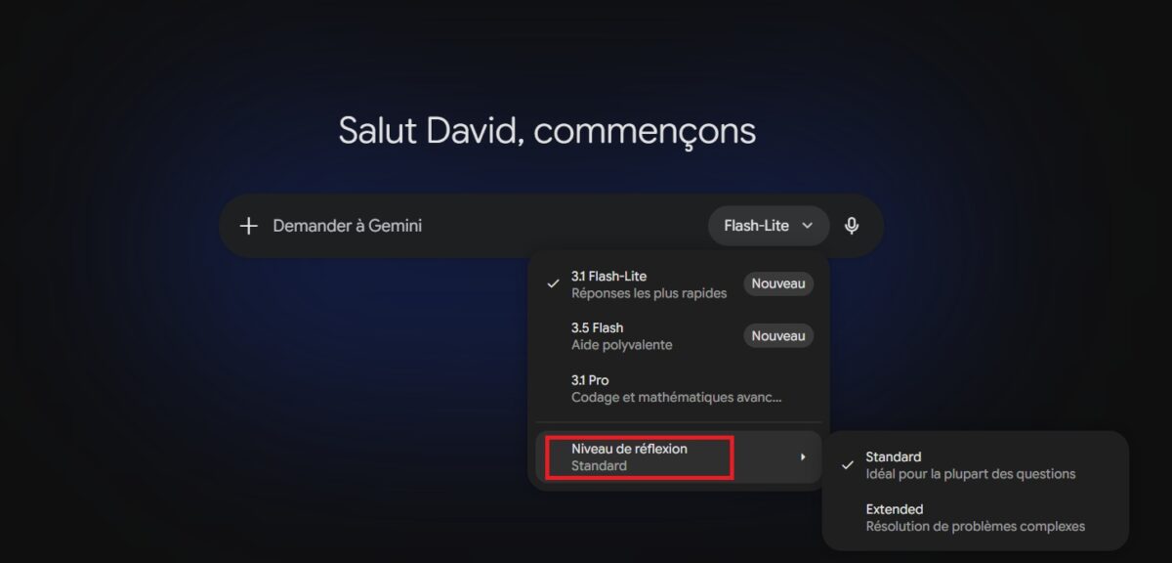Expand submenu arrow beside Niveau de réflexion
Image resolution: width=1172 pixels, height=563 pixels.
click(803, 456)
